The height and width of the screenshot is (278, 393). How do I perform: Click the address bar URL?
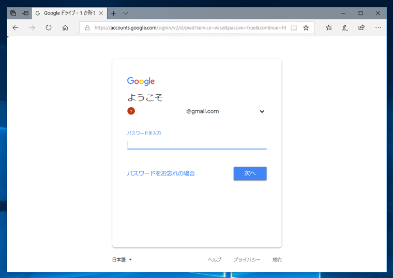(190, 27)
